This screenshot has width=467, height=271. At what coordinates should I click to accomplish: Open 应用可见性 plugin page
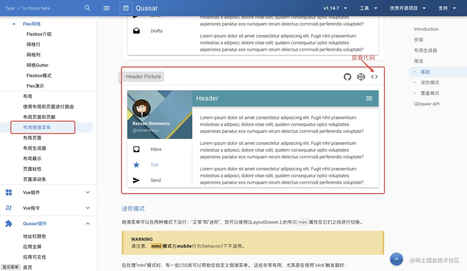35,257
